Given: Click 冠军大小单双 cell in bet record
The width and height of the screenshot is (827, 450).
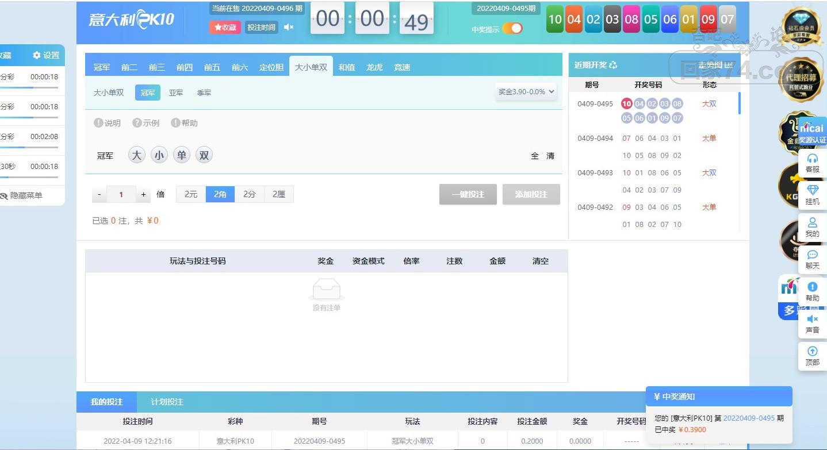Looking at the screenshot, I should [412, 441].
